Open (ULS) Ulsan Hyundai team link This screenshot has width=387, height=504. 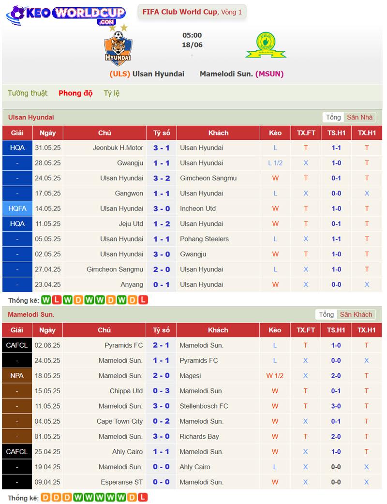click(147, 74)
